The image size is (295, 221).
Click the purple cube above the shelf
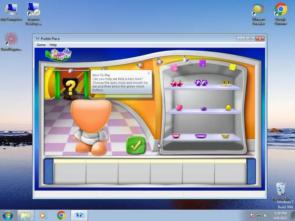[203, 63]
